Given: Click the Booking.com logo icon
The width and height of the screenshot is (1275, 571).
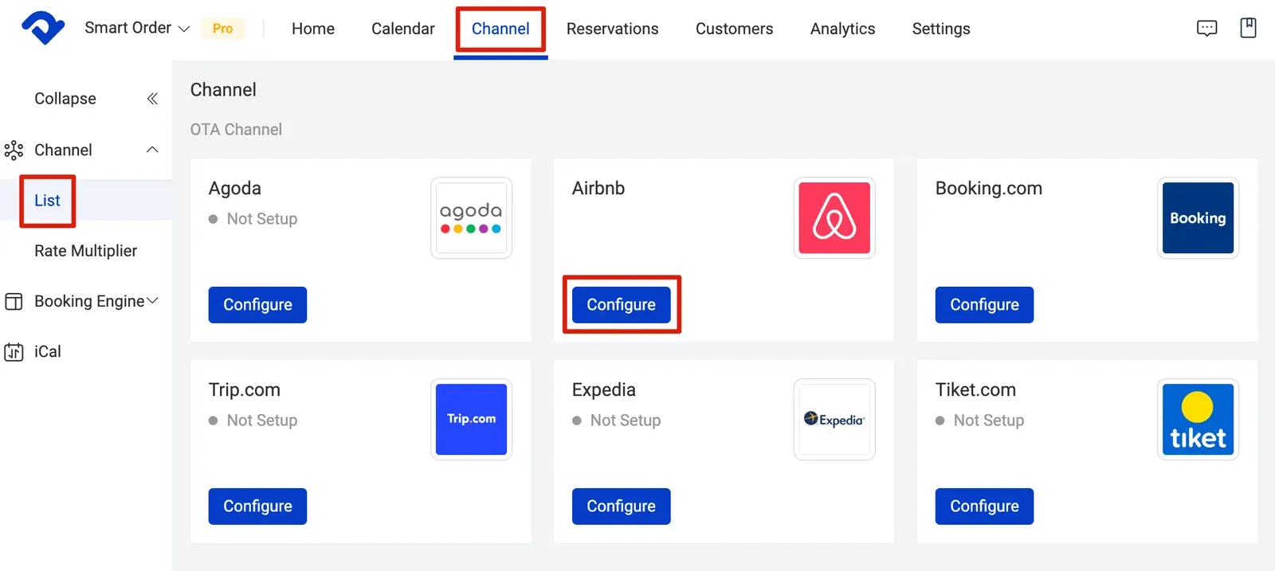Looking at the screenshot, I should click(x=1198, y=217).
